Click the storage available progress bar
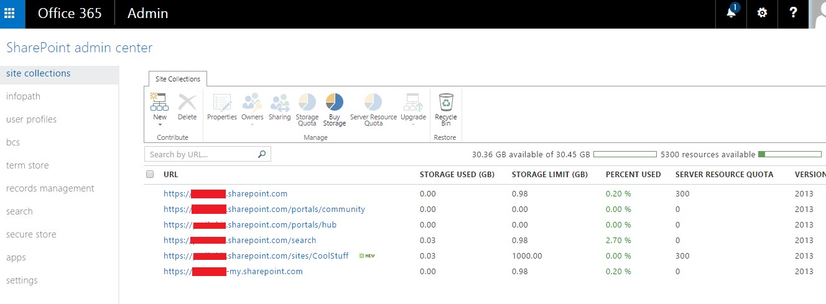Image resolution: width=826 pixels, height=304 pixels. pos(624,154)
